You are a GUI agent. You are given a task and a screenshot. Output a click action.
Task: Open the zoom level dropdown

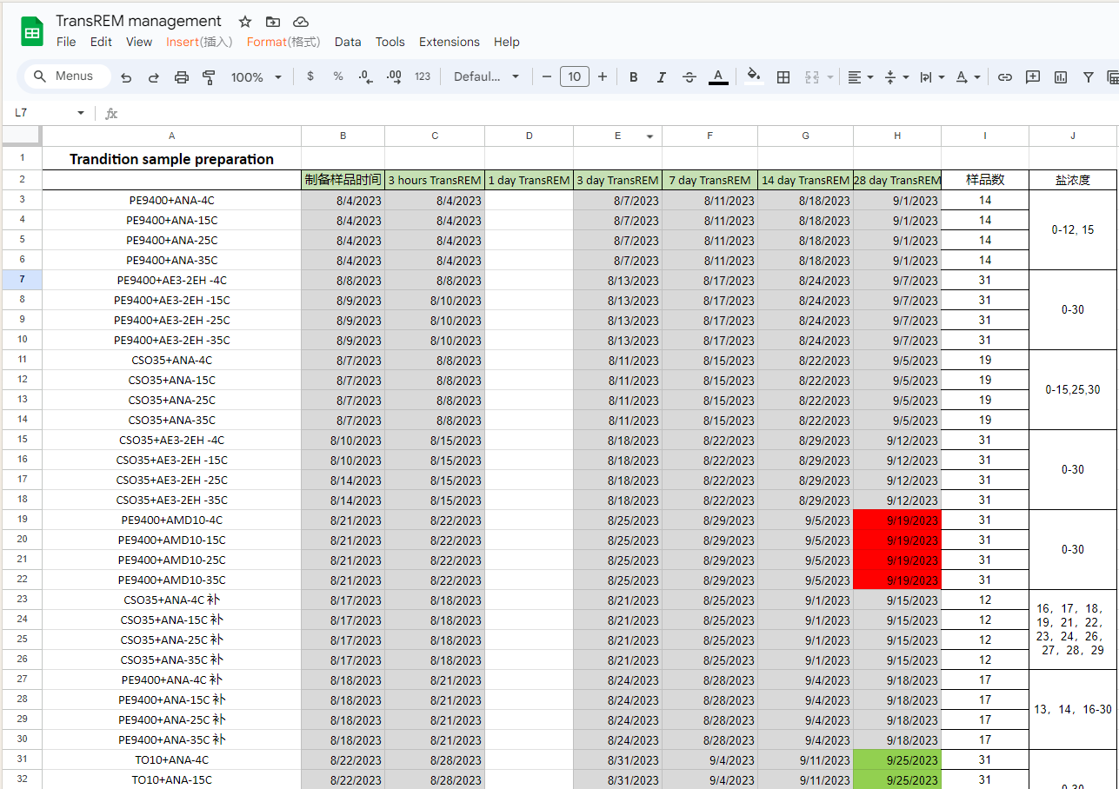256,77
